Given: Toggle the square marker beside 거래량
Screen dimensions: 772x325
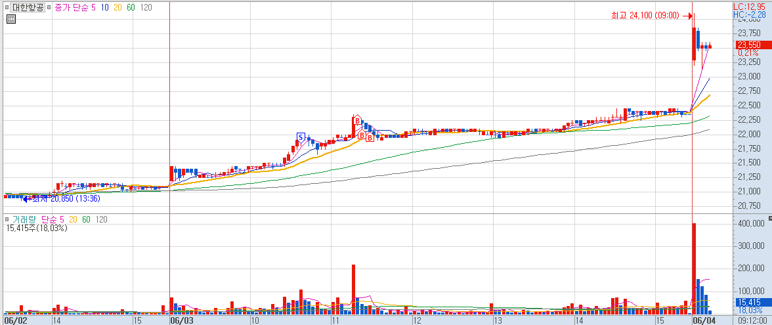Looking at the screenshot, I should click(x=7, y=219).
